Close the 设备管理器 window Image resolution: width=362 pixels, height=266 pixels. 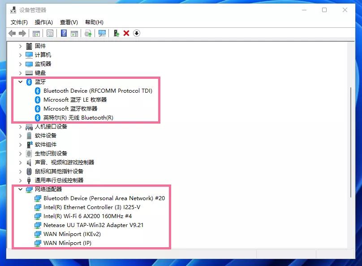pos(345,10)
